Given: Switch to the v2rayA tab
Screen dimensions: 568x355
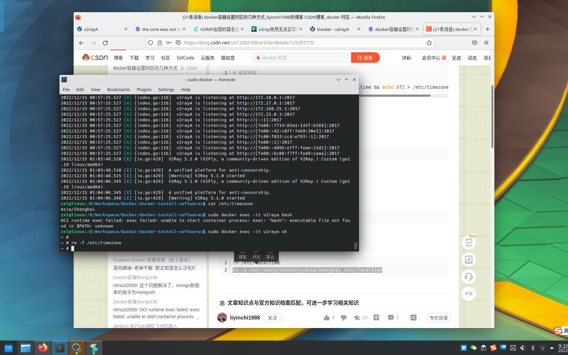Looking at the screenshot, I should [x=102, y=29].
